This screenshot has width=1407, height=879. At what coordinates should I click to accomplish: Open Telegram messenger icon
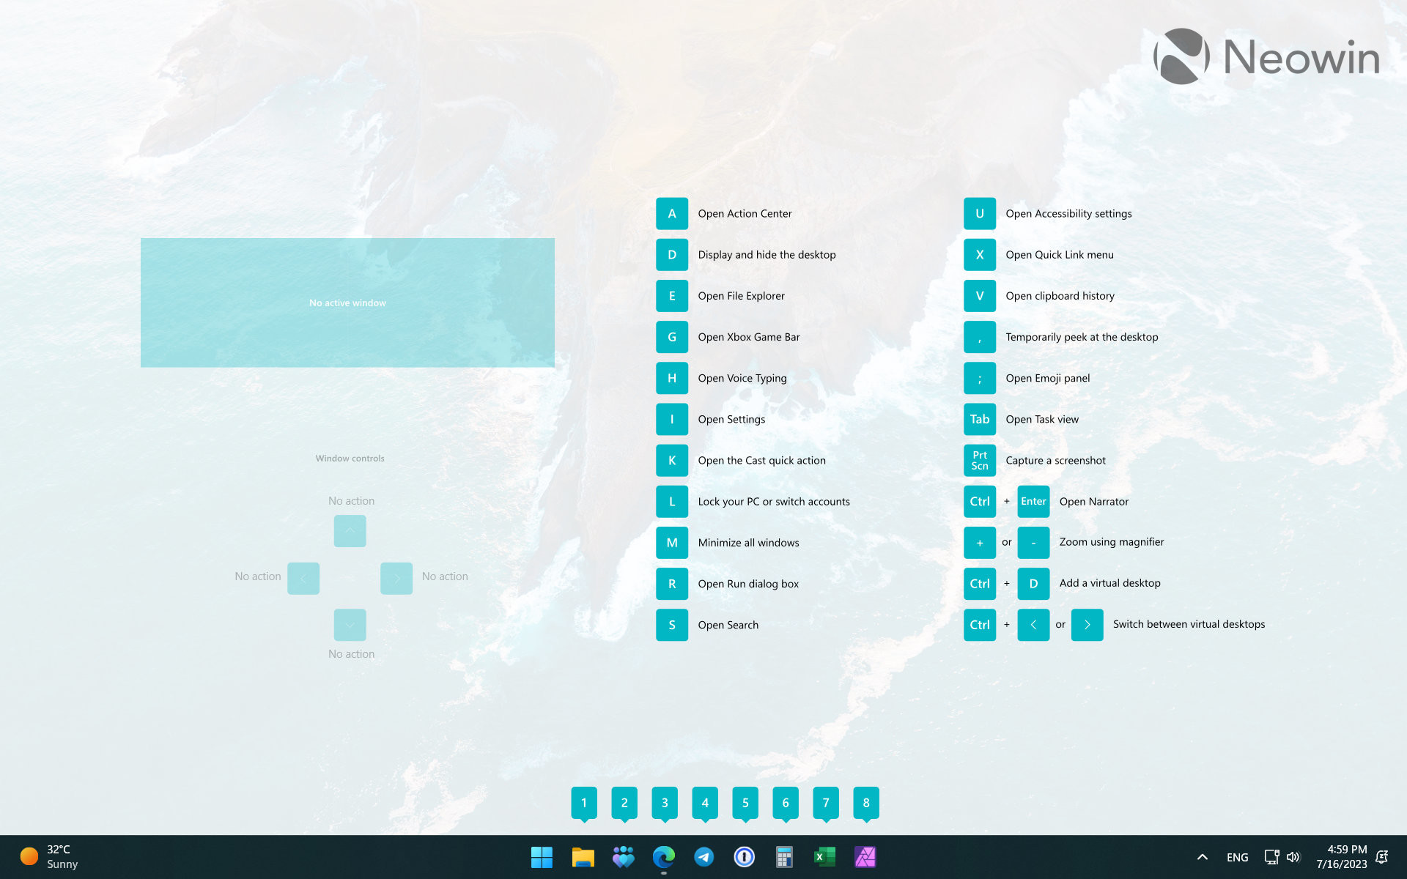(x=704, y=856)
